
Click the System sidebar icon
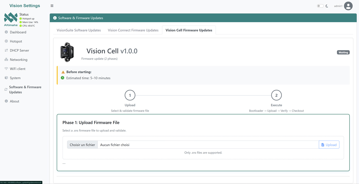[x=6, y=78]
